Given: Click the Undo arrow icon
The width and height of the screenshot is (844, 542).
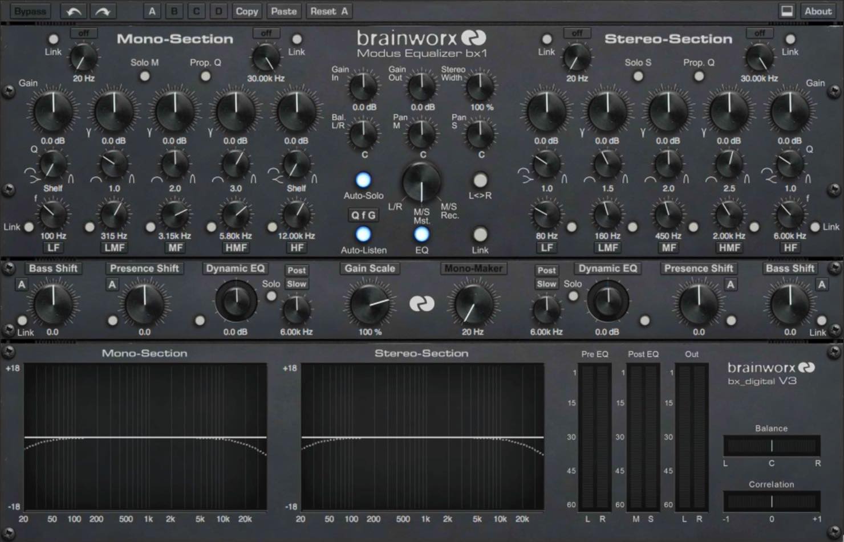Looking at the screenshot, I should tap(74, 11).
